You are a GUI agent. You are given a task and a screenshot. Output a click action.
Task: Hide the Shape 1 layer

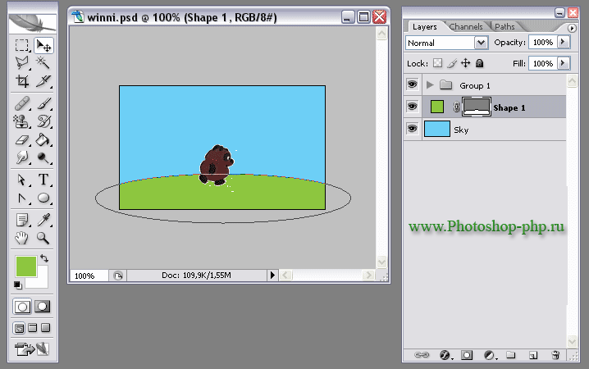[x=413, y=107]
